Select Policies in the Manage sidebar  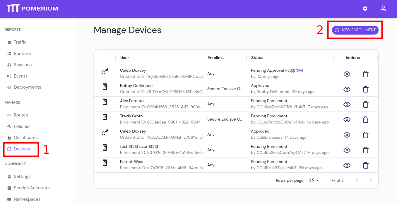coord(21,126)
